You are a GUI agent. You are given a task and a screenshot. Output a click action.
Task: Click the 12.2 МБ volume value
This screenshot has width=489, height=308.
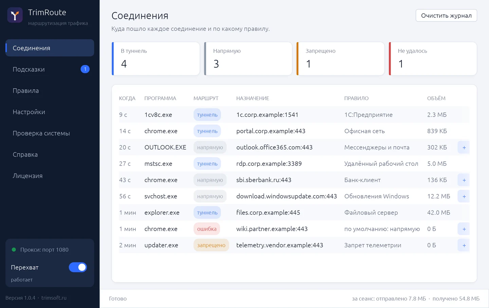coord(439,196)
